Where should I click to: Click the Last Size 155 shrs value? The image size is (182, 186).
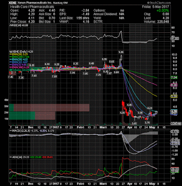click(83, 18)
